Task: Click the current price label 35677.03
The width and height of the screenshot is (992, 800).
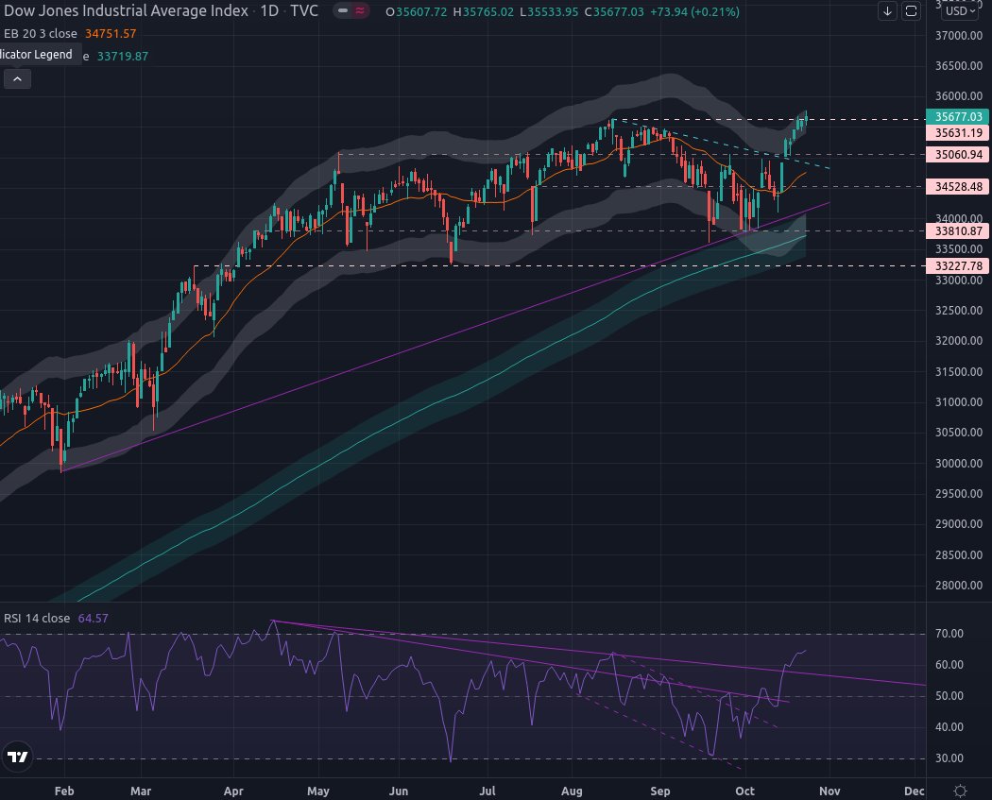Action: pos(958,116)
